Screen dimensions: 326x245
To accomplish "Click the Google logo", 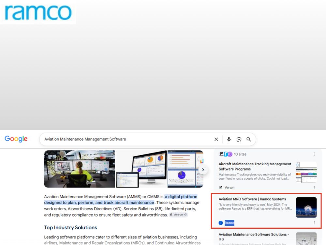I will coord(16,139).
